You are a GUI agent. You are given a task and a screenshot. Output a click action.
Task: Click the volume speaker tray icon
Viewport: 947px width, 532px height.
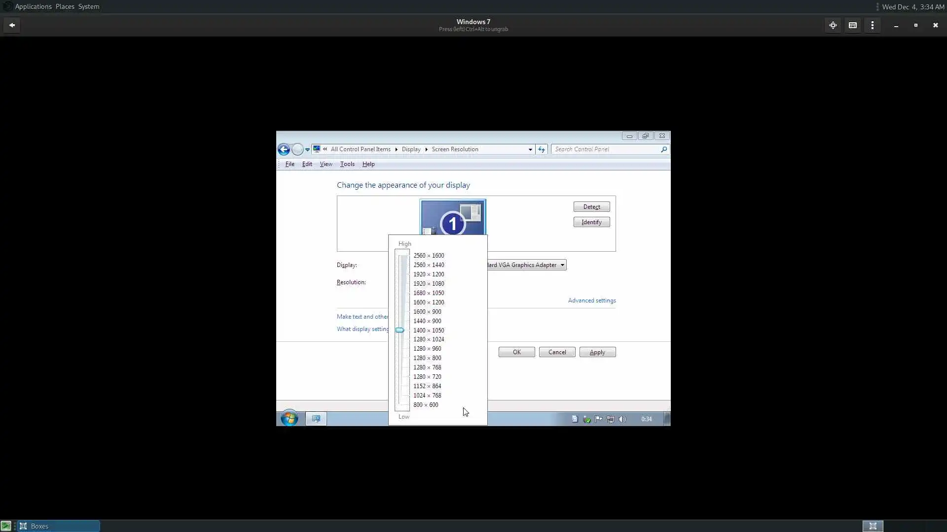click(622, 419)
